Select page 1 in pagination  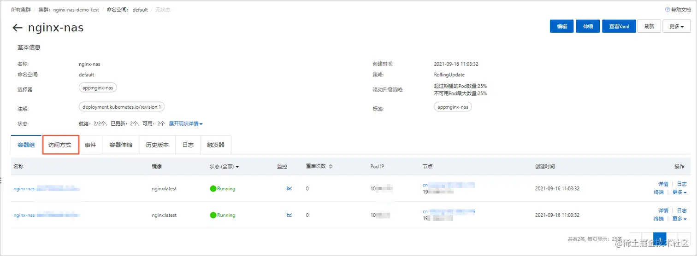[x=660, y=239]
